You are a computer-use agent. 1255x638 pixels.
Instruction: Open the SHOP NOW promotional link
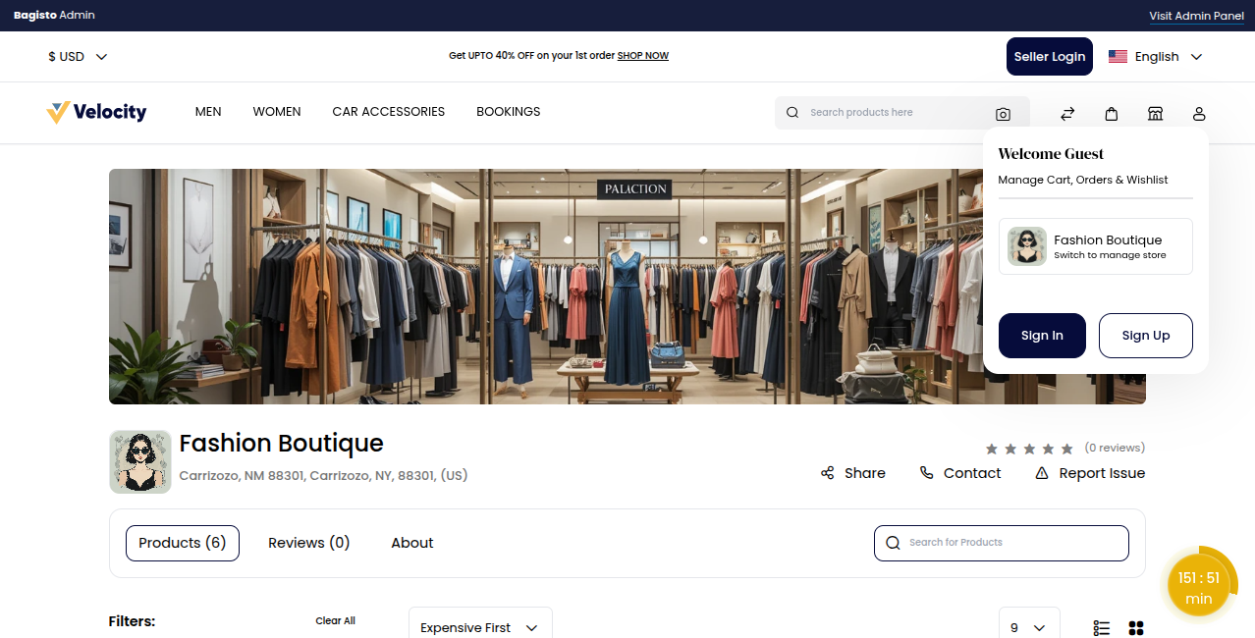click(x=642, y=55)
